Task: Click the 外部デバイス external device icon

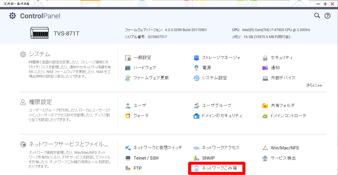Action: pyautogui.click(x=265, y=78)
